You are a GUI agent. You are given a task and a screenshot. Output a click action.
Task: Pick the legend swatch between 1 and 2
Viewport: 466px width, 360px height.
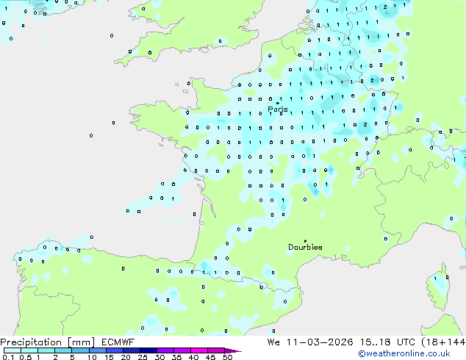point(46,350)
